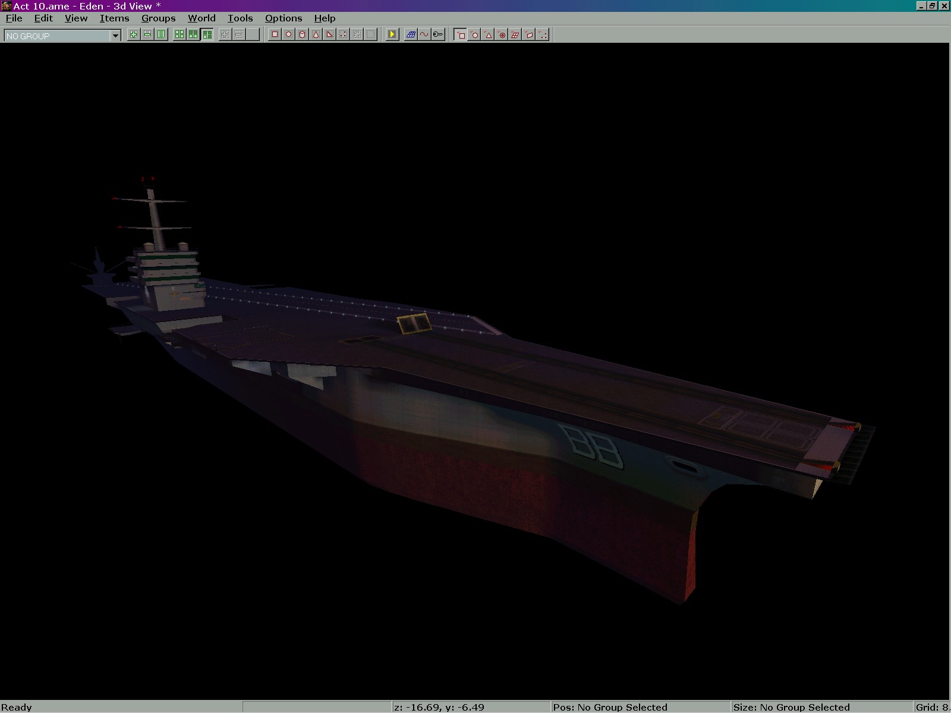Click the red wave curve icon
This screenshot has width=951, height=713.
point(424,34)
